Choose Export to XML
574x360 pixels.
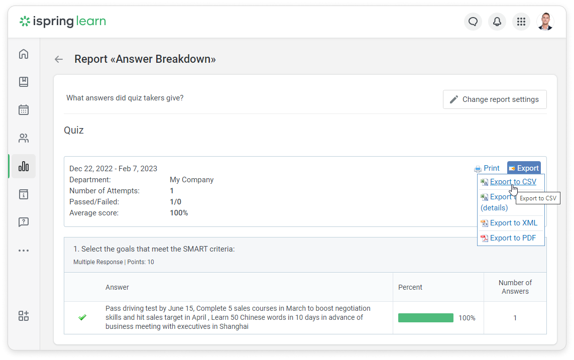(x=514, y=223)
